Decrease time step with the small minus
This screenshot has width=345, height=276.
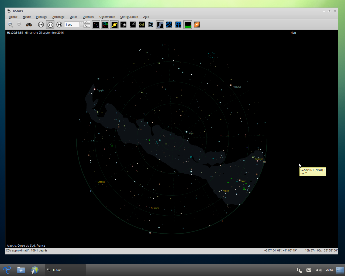[x=81, y=26]
